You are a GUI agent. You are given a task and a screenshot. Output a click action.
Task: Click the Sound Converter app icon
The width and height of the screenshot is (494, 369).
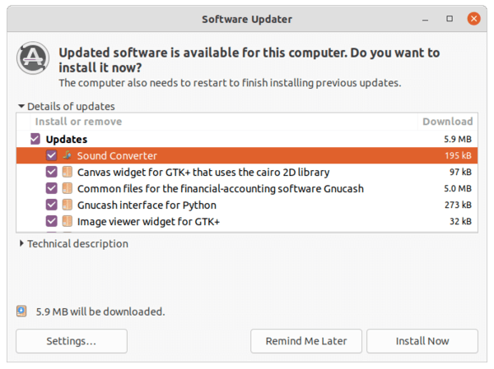pyautogui.click(x=67, y=155)
